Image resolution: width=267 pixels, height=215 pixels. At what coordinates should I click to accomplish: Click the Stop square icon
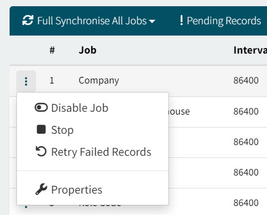tap(41, 129)
